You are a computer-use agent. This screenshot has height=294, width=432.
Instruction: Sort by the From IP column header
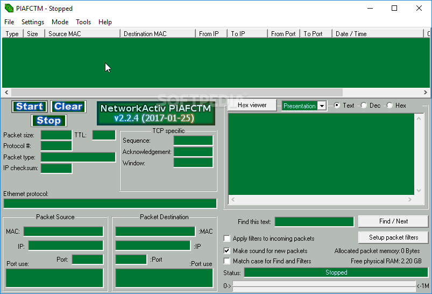[x=211, y=33]
